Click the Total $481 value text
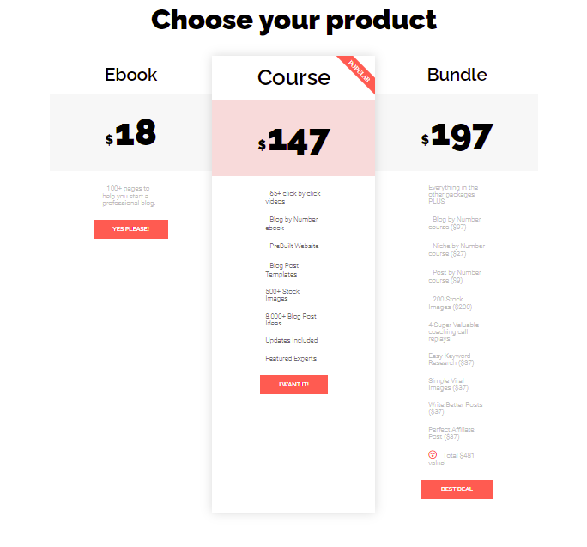Image resolution: width=587 pixels, height=547 pixels. coord(451,459)
